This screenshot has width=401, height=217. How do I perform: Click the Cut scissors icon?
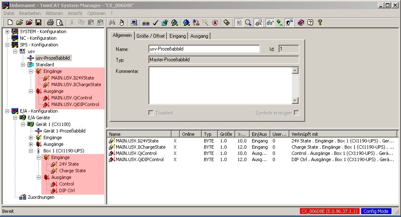(x=72, y=22)
